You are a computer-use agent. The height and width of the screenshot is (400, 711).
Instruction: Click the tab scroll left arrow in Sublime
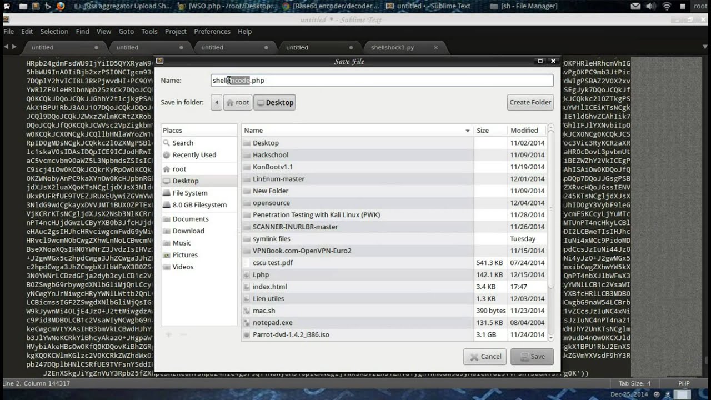point(6,47)
